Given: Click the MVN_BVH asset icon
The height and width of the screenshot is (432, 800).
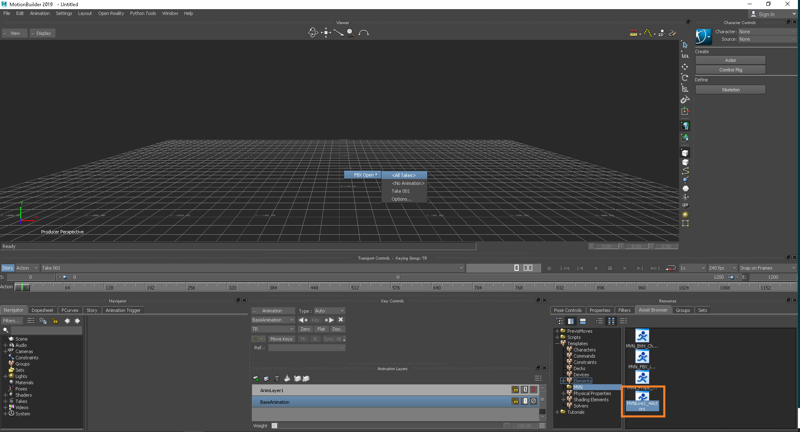Looking at the screenshot, I should click(x=642, y=336).
